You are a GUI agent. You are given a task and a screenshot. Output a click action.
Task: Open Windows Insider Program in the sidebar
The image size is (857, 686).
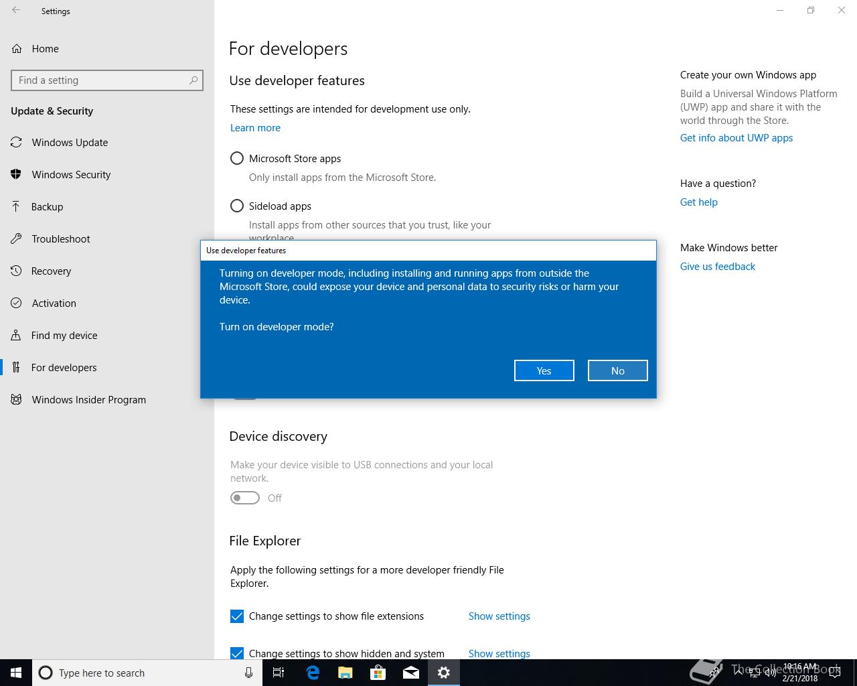tap(107, 399)
